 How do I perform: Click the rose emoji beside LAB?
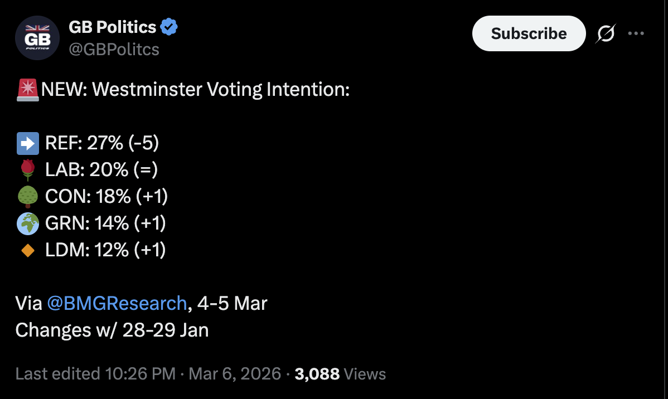pyautogui.click(x=27, y=170)
